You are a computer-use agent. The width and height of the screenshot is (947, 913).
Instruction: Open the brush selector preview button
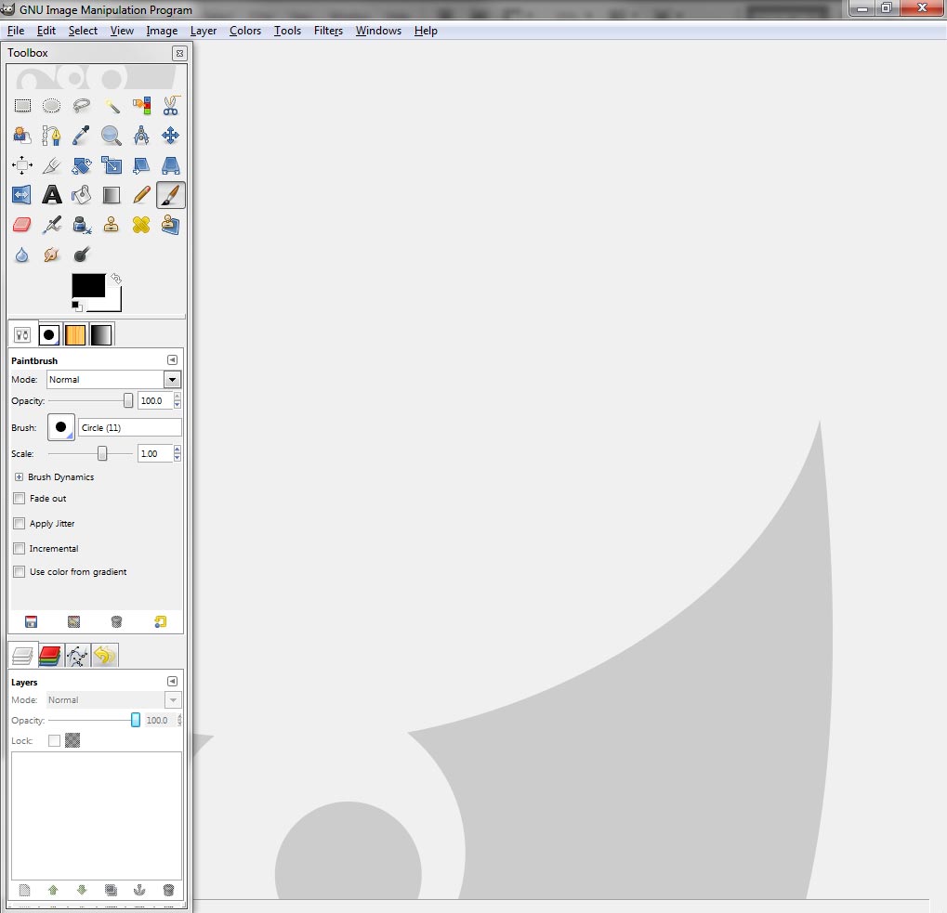click(x=61, y=427)
